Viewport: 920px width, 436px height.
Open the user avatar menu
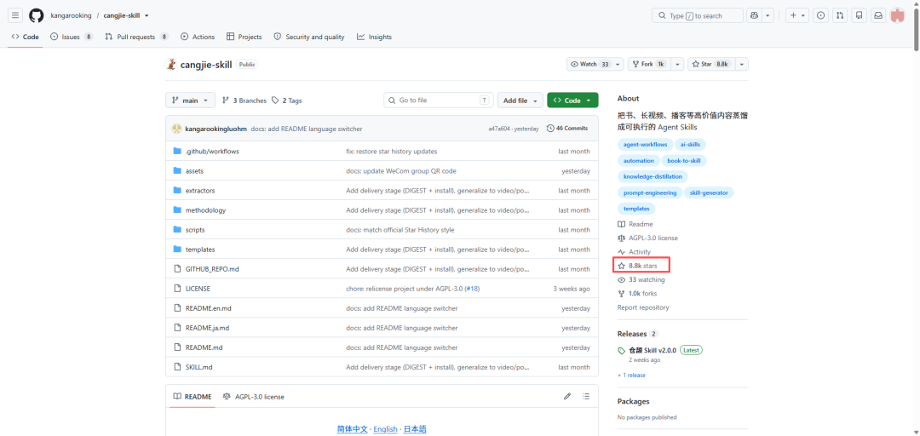[x=898, y=16]
